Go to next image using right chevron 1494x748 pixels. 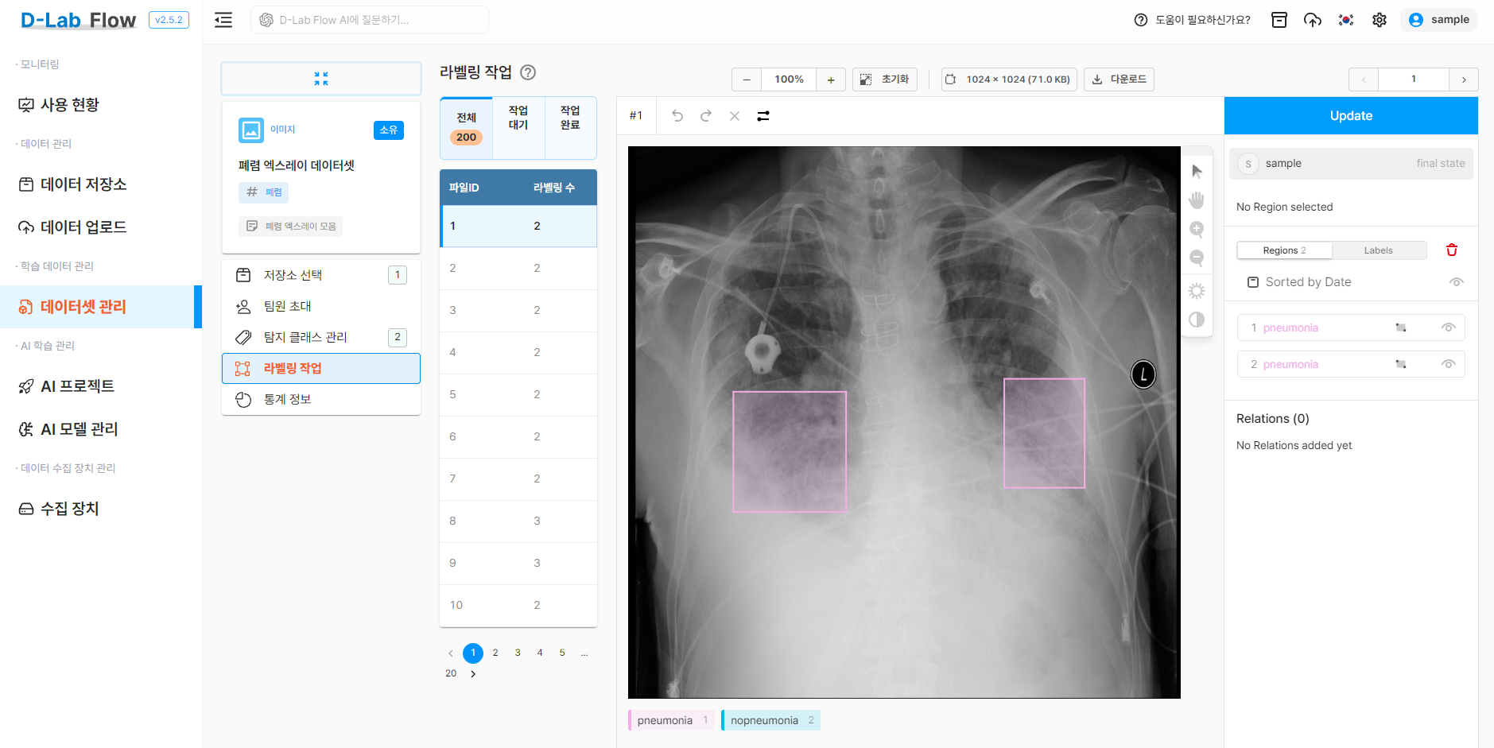[1464, 79]
